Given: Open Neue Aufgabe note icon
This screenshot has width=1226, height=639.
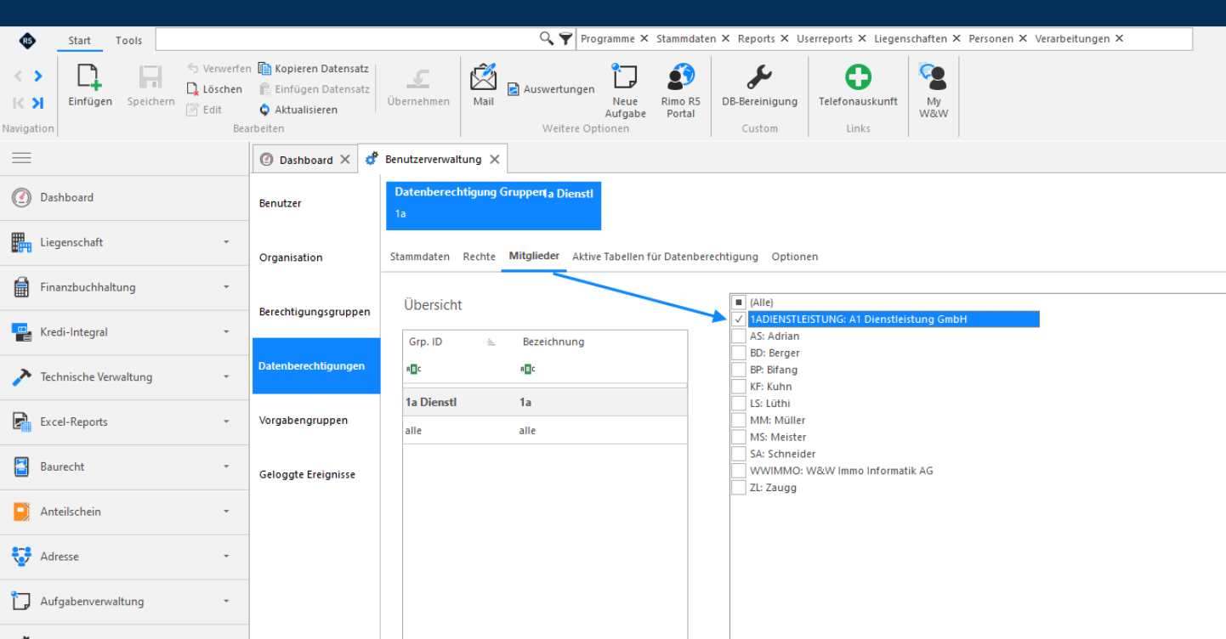Looking at the screenshot, I should click(625, 76).
